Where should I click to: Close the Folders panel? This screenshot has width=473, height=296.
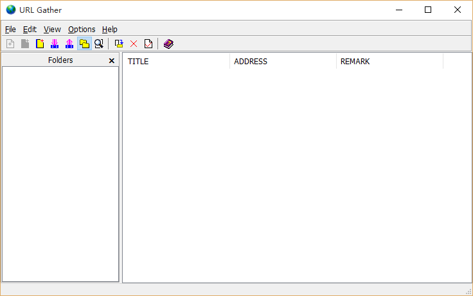[x=111, y=60]
